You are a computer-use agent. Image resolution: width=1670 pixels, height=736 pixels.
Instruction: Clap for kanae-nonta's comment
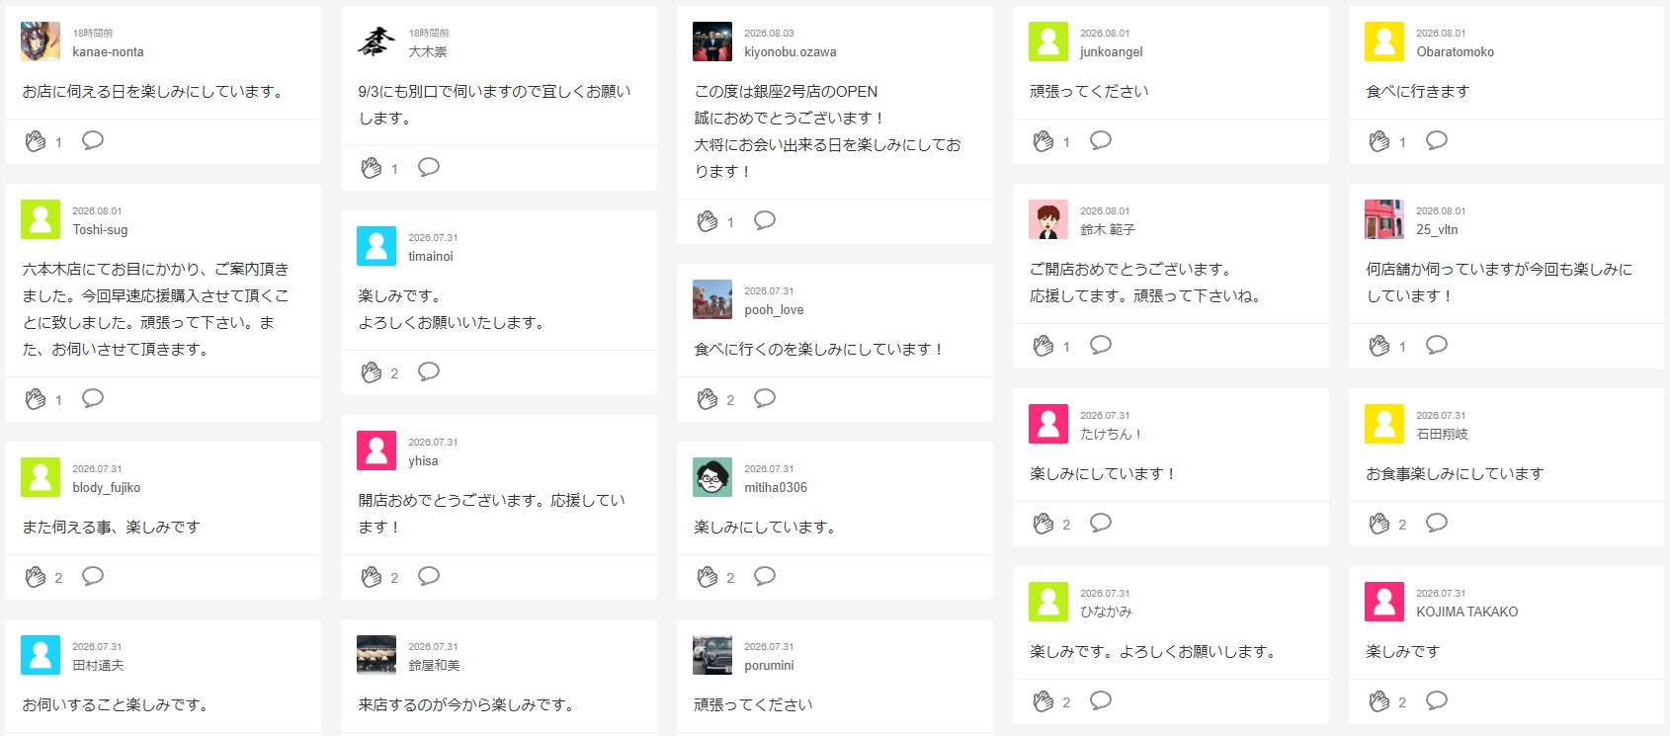click(36, 141)
